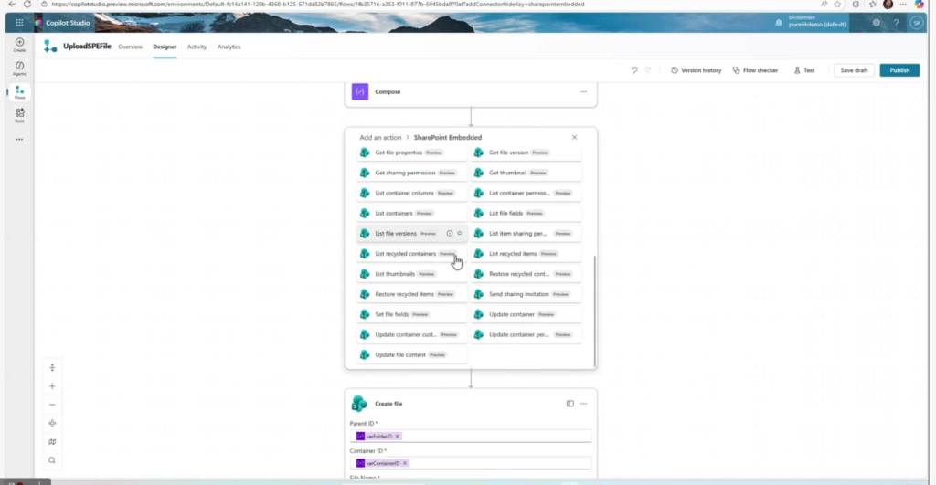
Task: Remove the varFolderID token
Action: (x=397, y=436)
